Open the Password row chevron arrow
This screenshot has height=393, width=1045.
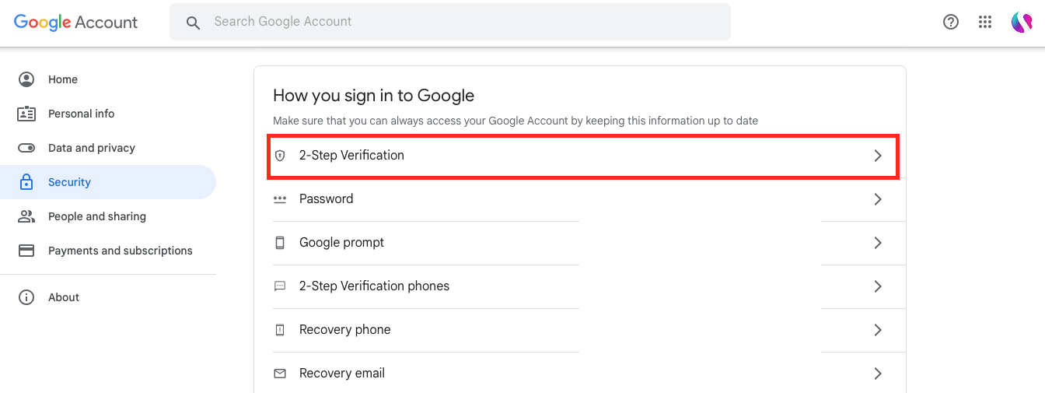[x=878, y=199]
